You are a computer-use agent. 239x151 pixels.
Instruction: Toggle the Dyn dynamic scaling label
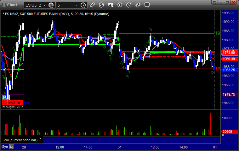coord(5,147)
